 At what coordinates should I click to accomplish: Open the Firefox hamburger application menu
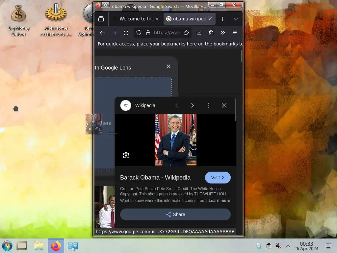[235, 33]
